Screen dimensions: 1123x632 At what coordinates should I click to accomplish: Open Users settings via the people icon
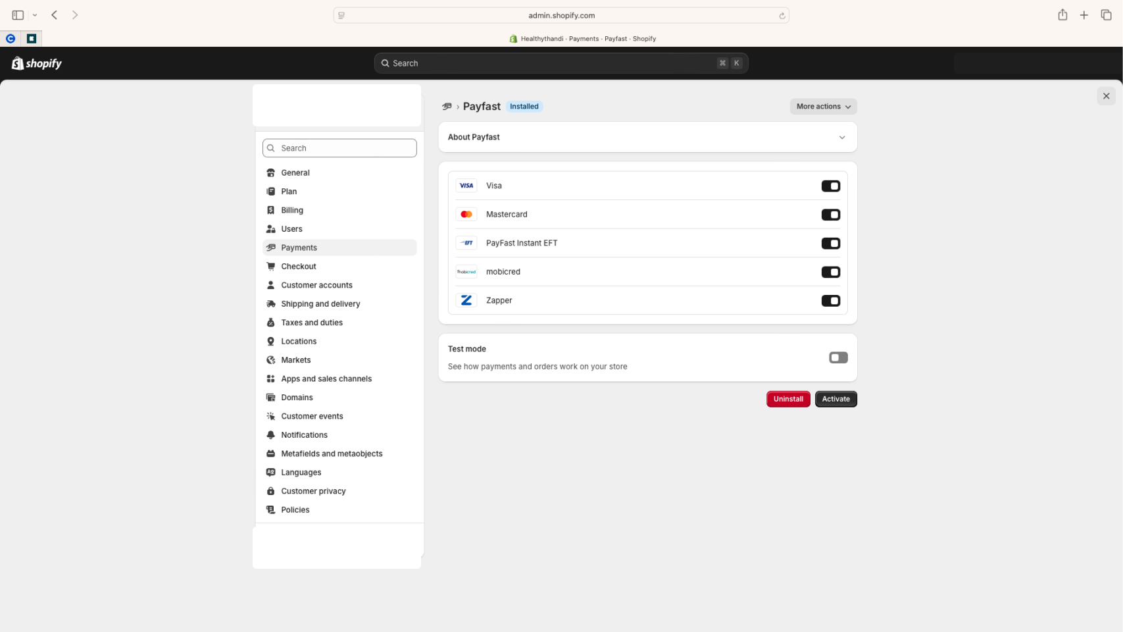point(270,228)
